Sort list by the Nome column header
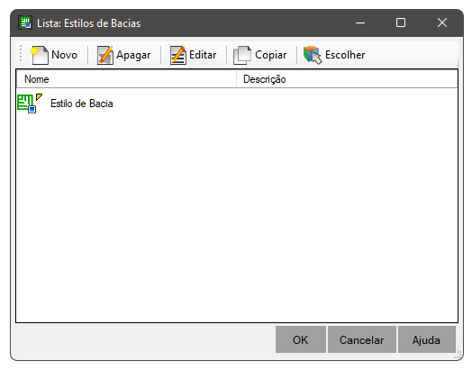 [126, 79]
